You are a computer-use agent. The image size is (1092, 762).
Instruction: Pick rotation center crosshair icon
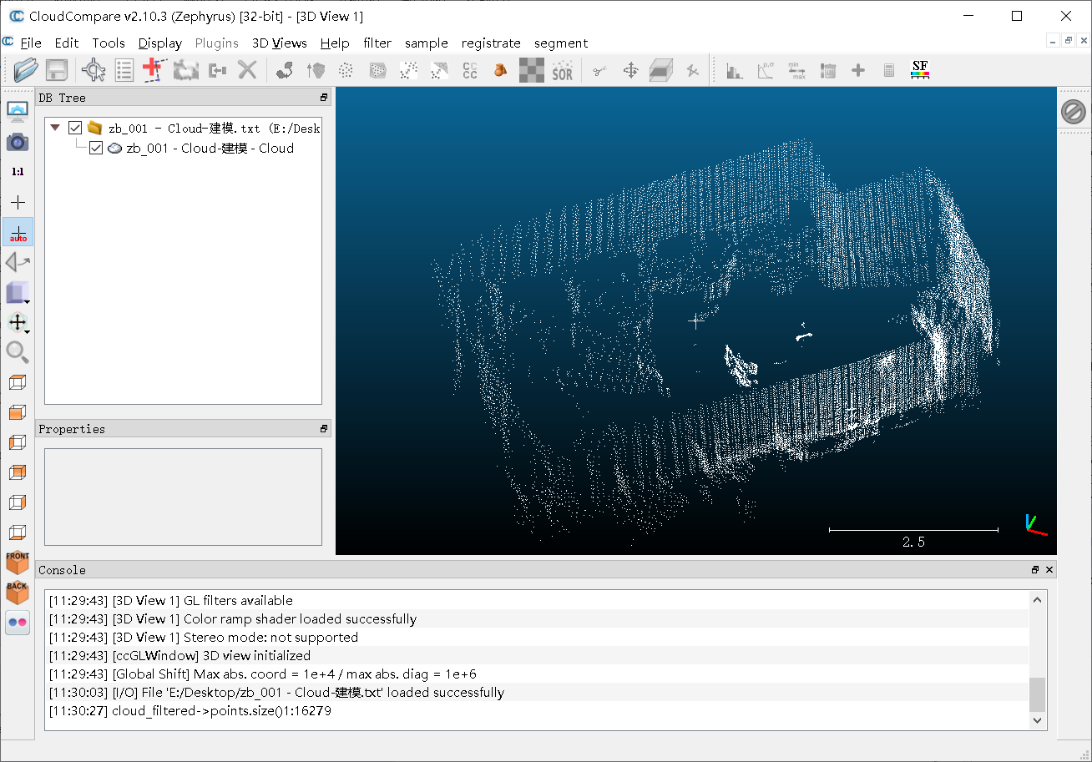18,202
